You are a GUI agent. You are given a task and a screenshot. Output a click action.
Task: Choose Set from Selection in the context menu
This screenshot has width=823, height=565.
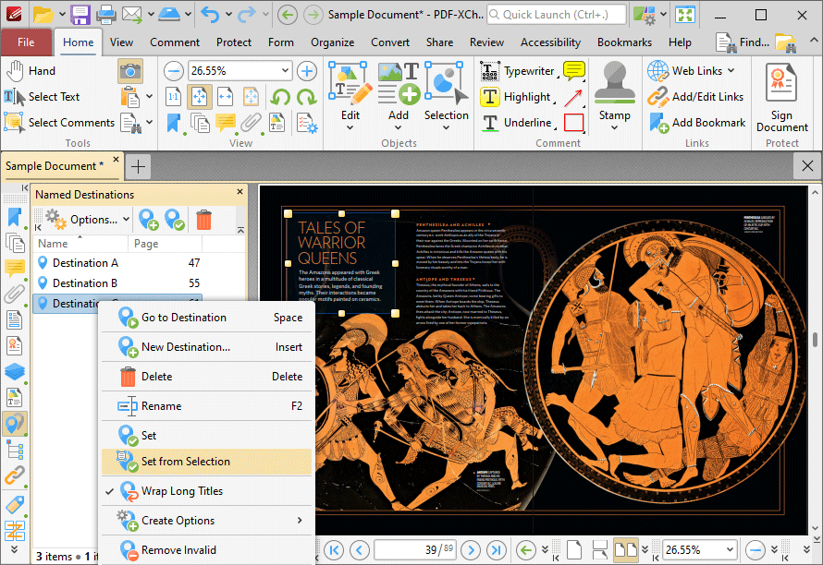click(x=207, y=462)
